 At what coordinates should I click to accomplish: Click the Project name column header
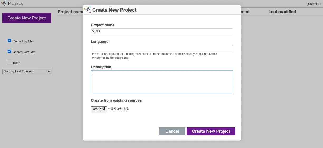(70, 12)
